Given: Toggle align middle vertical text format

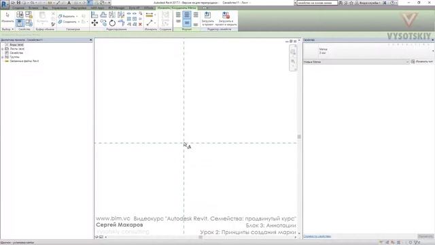Looking at the screenshot, I should (187, 22).
